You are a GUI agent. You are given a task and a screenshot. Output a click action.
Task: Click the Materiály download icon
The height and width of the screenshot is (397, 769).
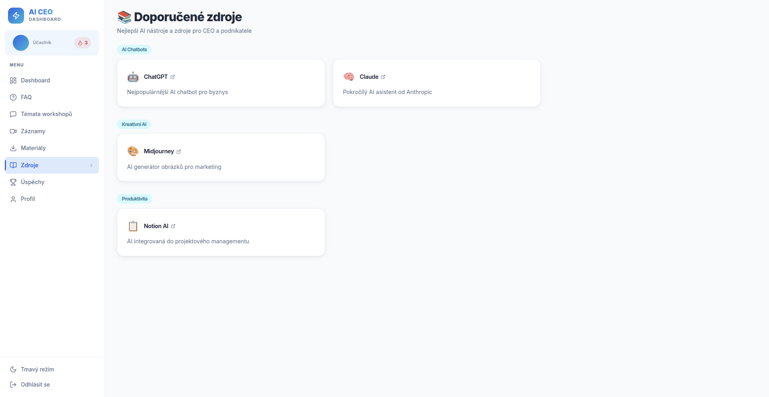(13, 148)
